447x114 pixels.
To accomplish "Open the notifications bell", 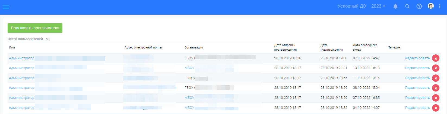I will point(395,6).
